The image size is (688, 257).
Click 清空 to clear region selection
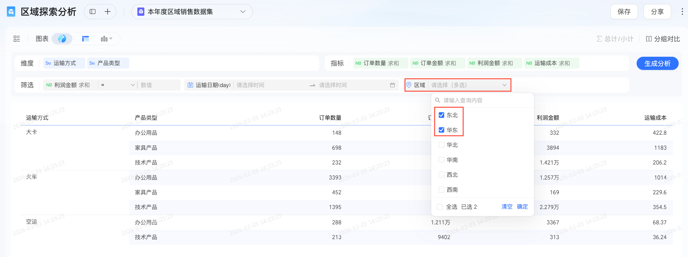pos(507,207)
